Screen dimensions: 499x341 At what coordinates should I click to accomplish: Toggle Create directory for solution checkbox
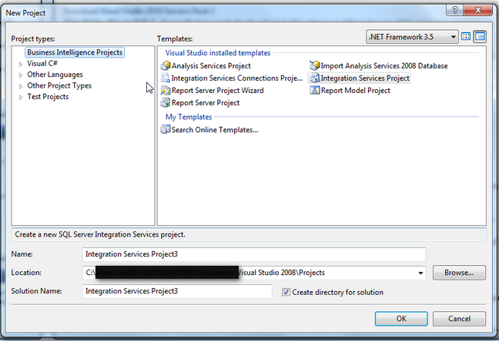[286, 292]
